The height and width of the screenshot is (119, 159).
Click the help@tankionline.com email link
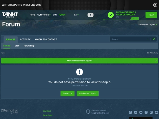pos(100,113)
